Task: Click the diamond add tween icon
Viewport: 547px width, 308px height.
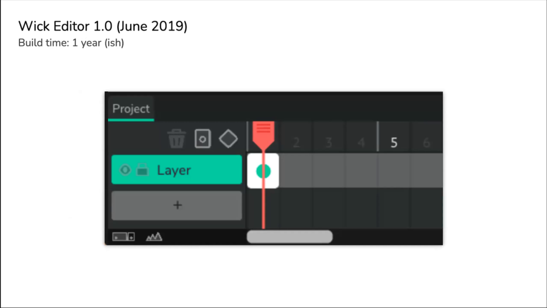Action: click(229, 138)
